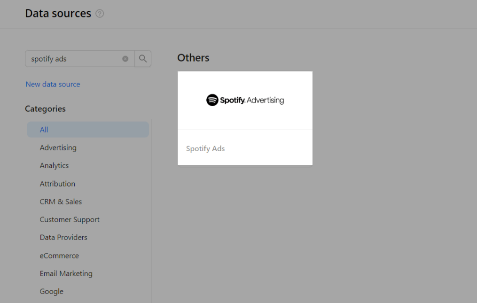Open the New data source link
Image resolution: width=477 pixels, height=303 pixels.
click(x=53, y=84)
